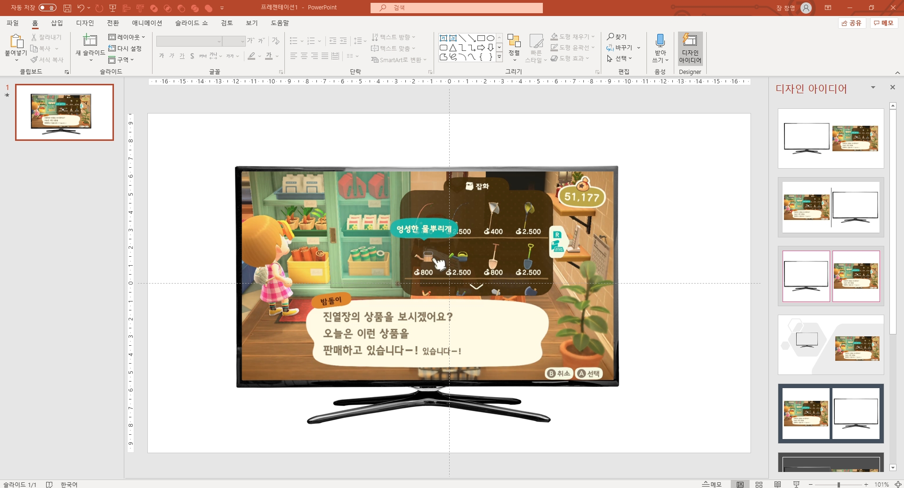Screen dimensions: 904x488
Task: Toggle text shadow S button
Action: point(192,56)
